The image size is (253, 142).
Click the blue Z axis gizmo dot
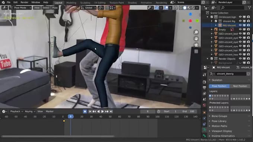click(190, 14)
